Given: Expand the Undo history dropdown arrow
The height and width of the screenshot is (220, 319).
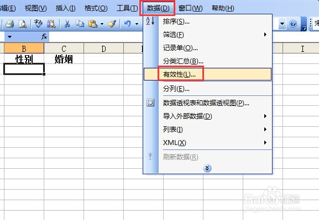Looking at the screenshot, I should [137, 24].
